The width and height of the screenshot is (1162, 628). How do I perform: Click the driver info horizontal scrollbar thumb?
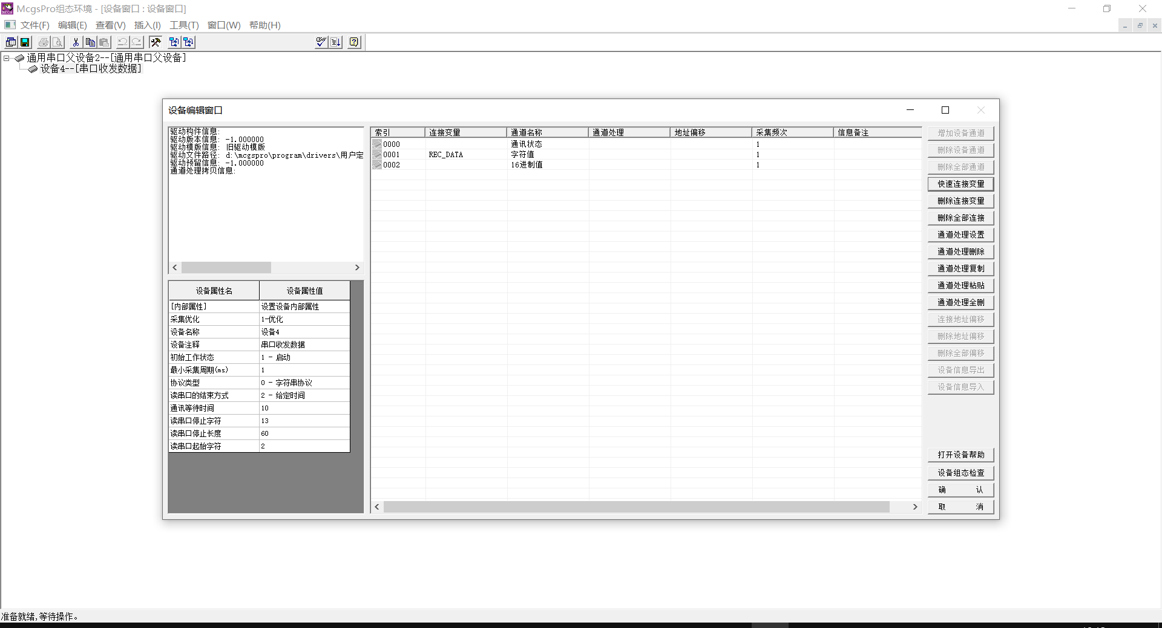click(226, 267)
